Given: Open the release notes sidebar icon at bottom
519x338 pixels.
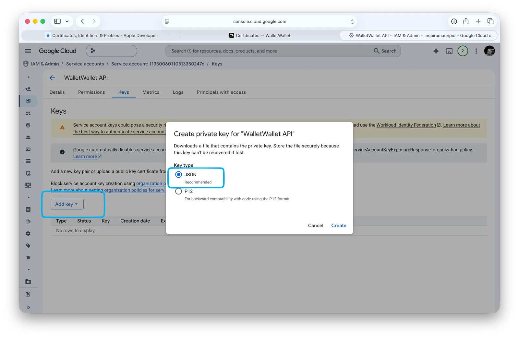Looking at the screenshot, I should [28, 294].
